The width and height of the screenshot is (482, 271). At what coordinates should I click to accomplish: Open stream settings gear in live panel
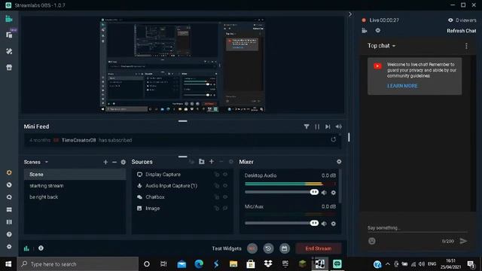pos(378,30)
